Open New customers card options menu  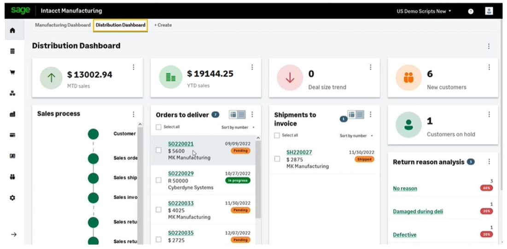click(x=489, y=67)
